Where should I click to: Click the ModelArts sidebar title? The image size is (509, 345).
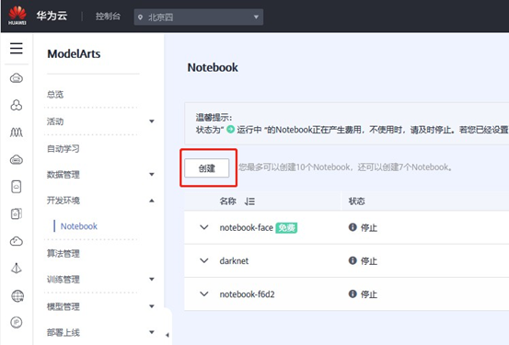[74, 54]
